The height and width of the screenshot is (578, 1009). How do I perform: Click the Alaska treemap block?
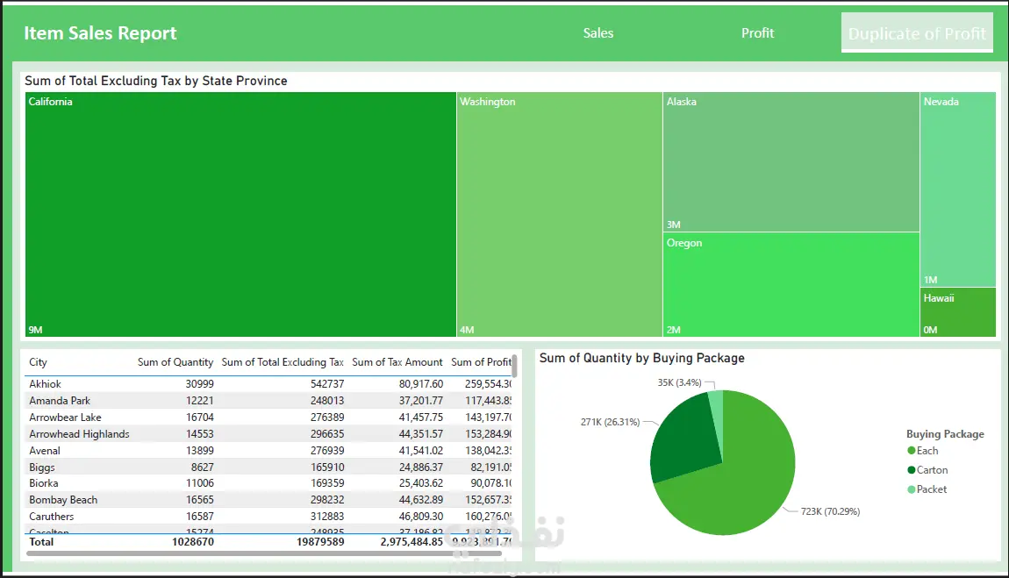(791, 162)
